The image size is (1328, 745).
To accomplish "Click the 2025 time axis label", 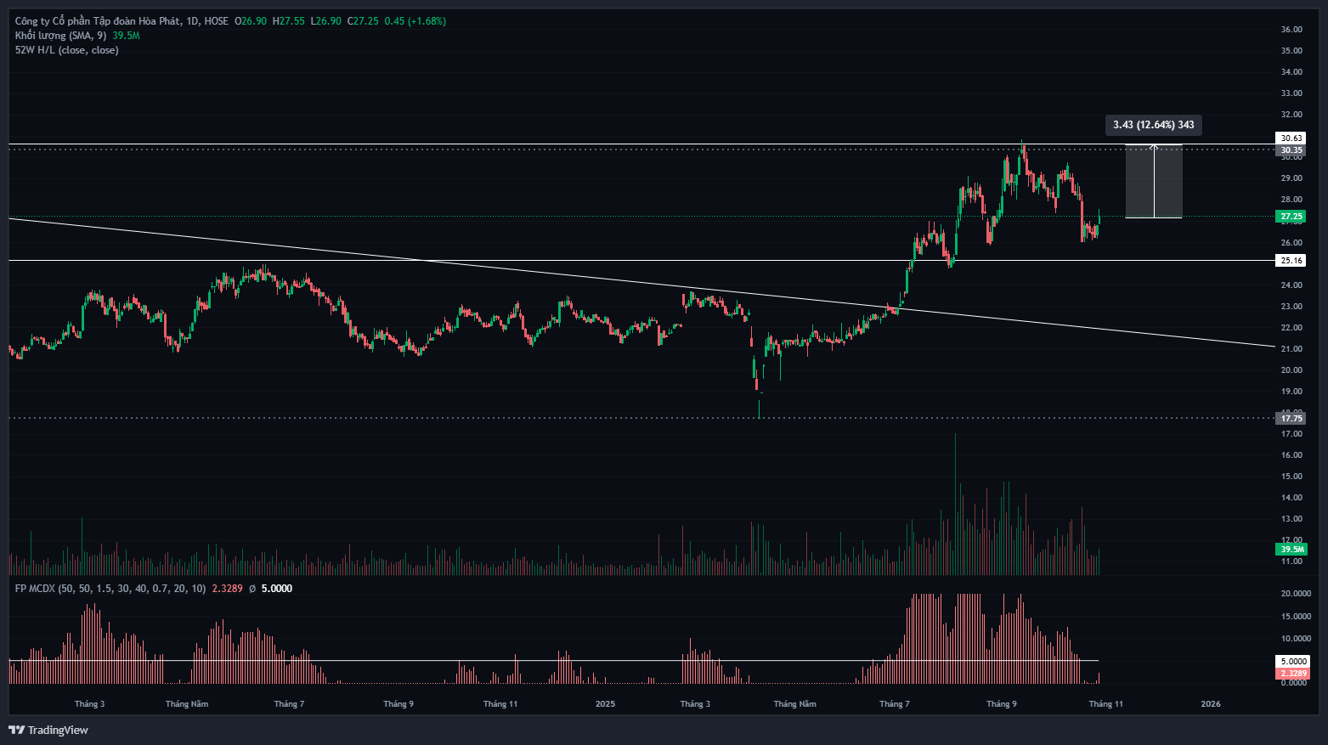I will (605, 704).
